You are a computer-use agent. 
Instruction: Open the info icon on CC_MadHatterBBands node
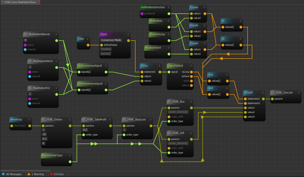[x=56, y=34]
